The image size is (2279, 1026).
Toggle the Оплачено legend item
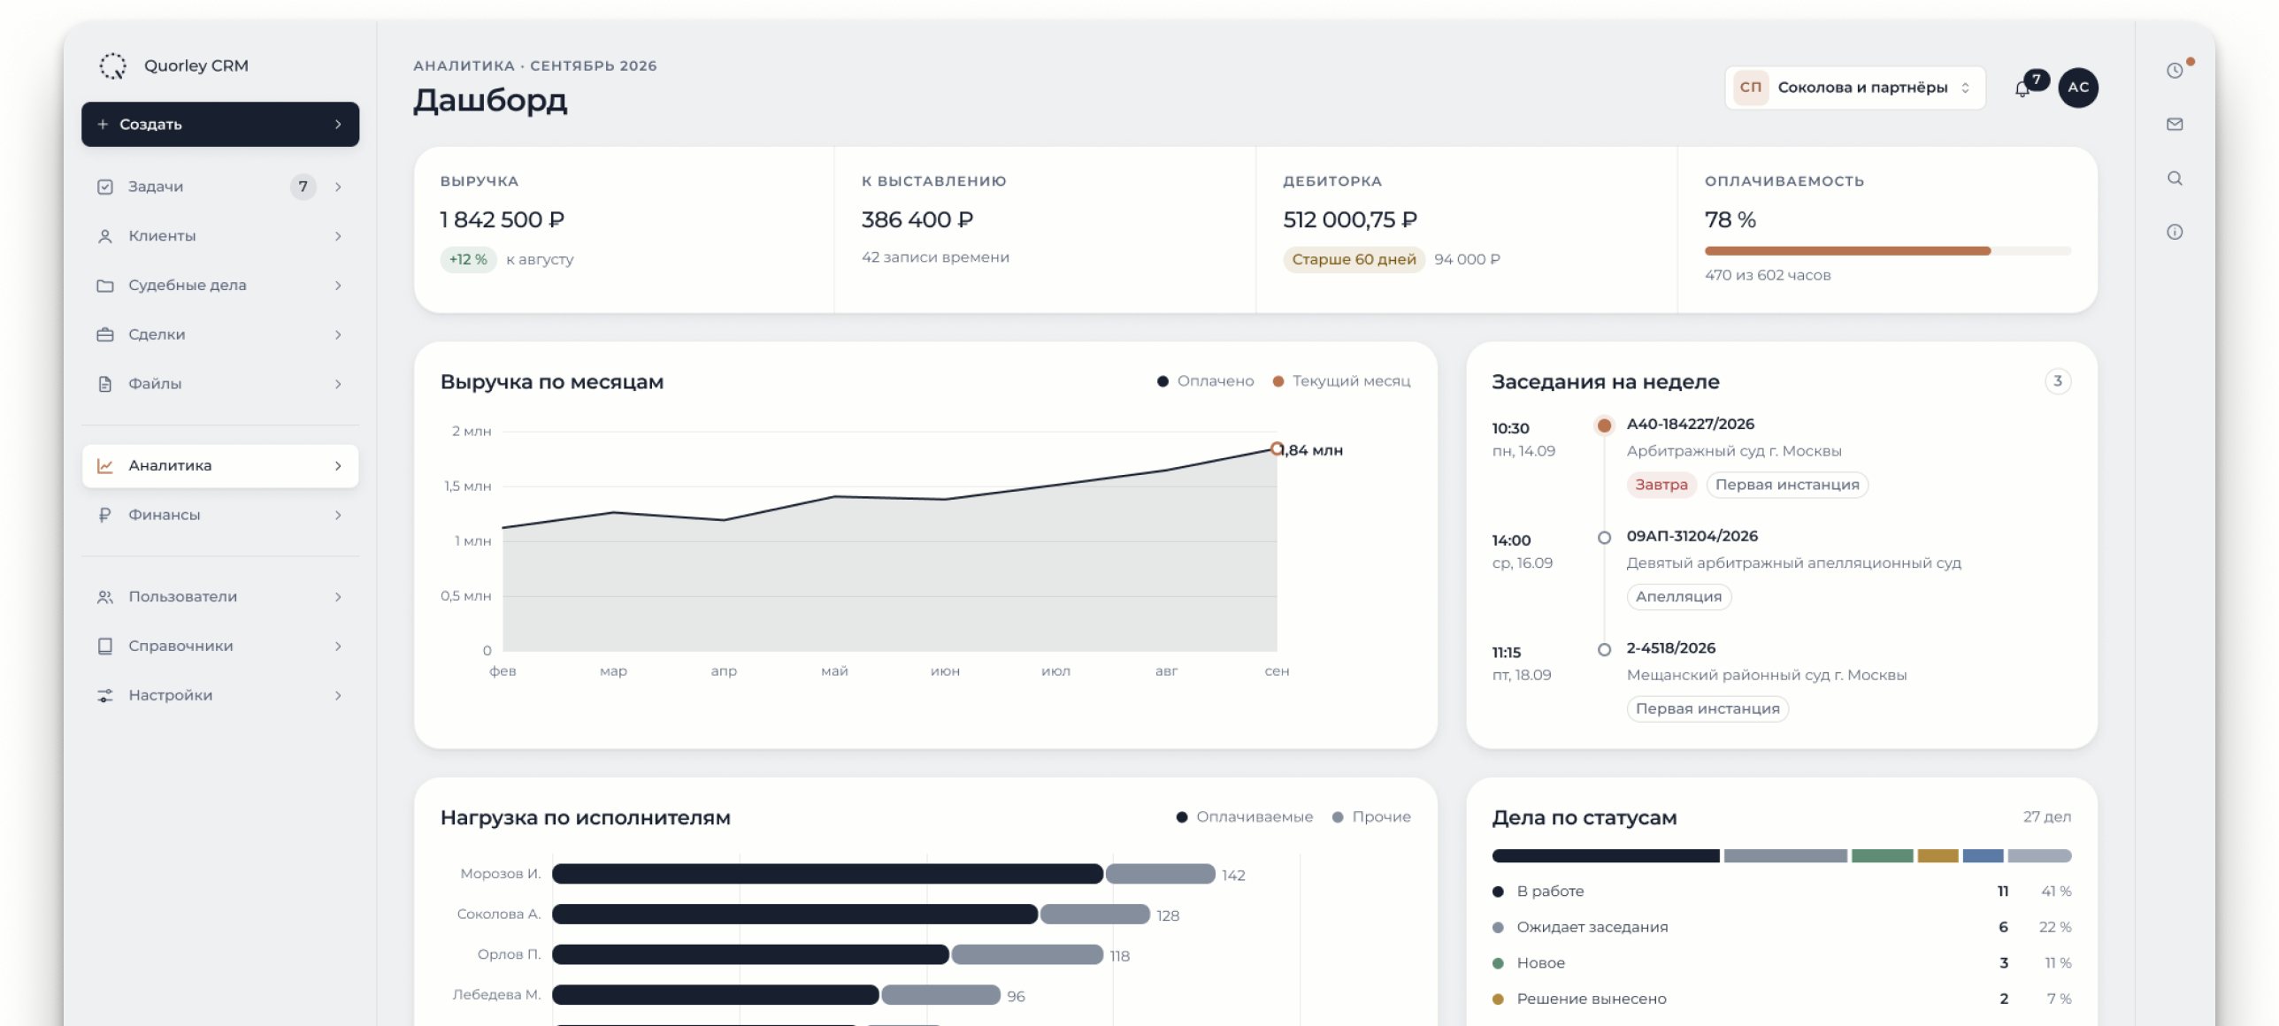point(1205,381)
